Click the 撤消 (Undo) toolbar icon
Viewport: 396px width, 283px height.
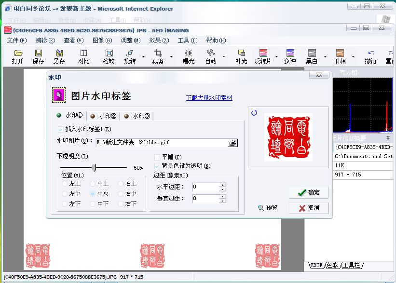coord(370,53)
